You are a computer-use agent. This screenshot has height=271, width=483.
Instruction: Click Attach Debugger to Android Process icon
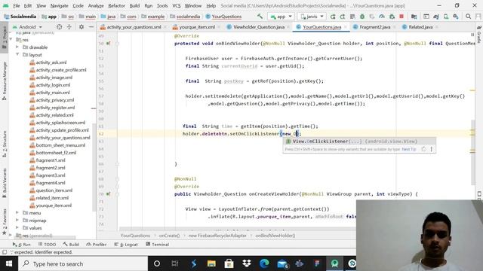(392, 17)
